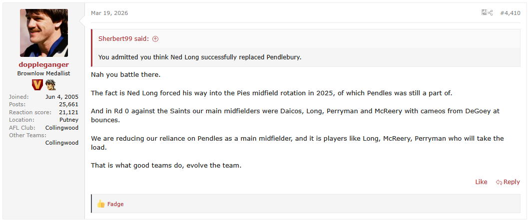Like this post
The height and width of the screenshot is (221, 529).
(481, 182)
